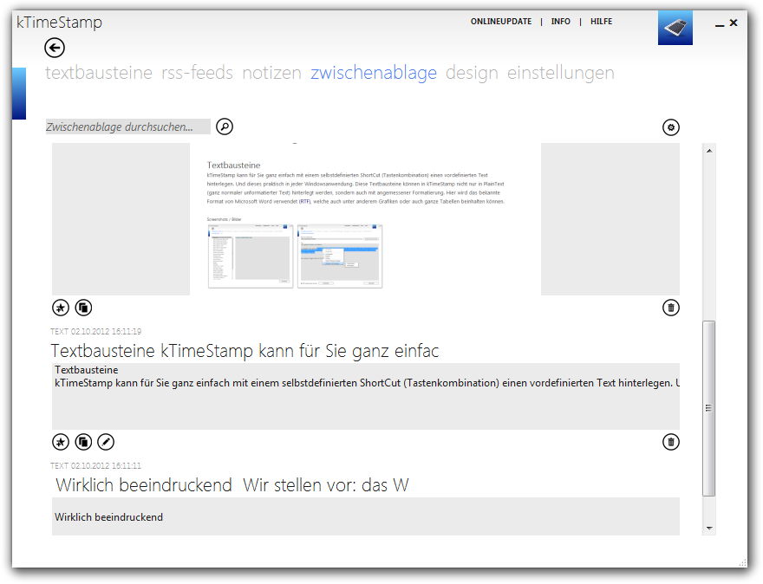Delete the 16:11:19 Textbausteine text entry
The image size is (763, 584).
(670, 442)
